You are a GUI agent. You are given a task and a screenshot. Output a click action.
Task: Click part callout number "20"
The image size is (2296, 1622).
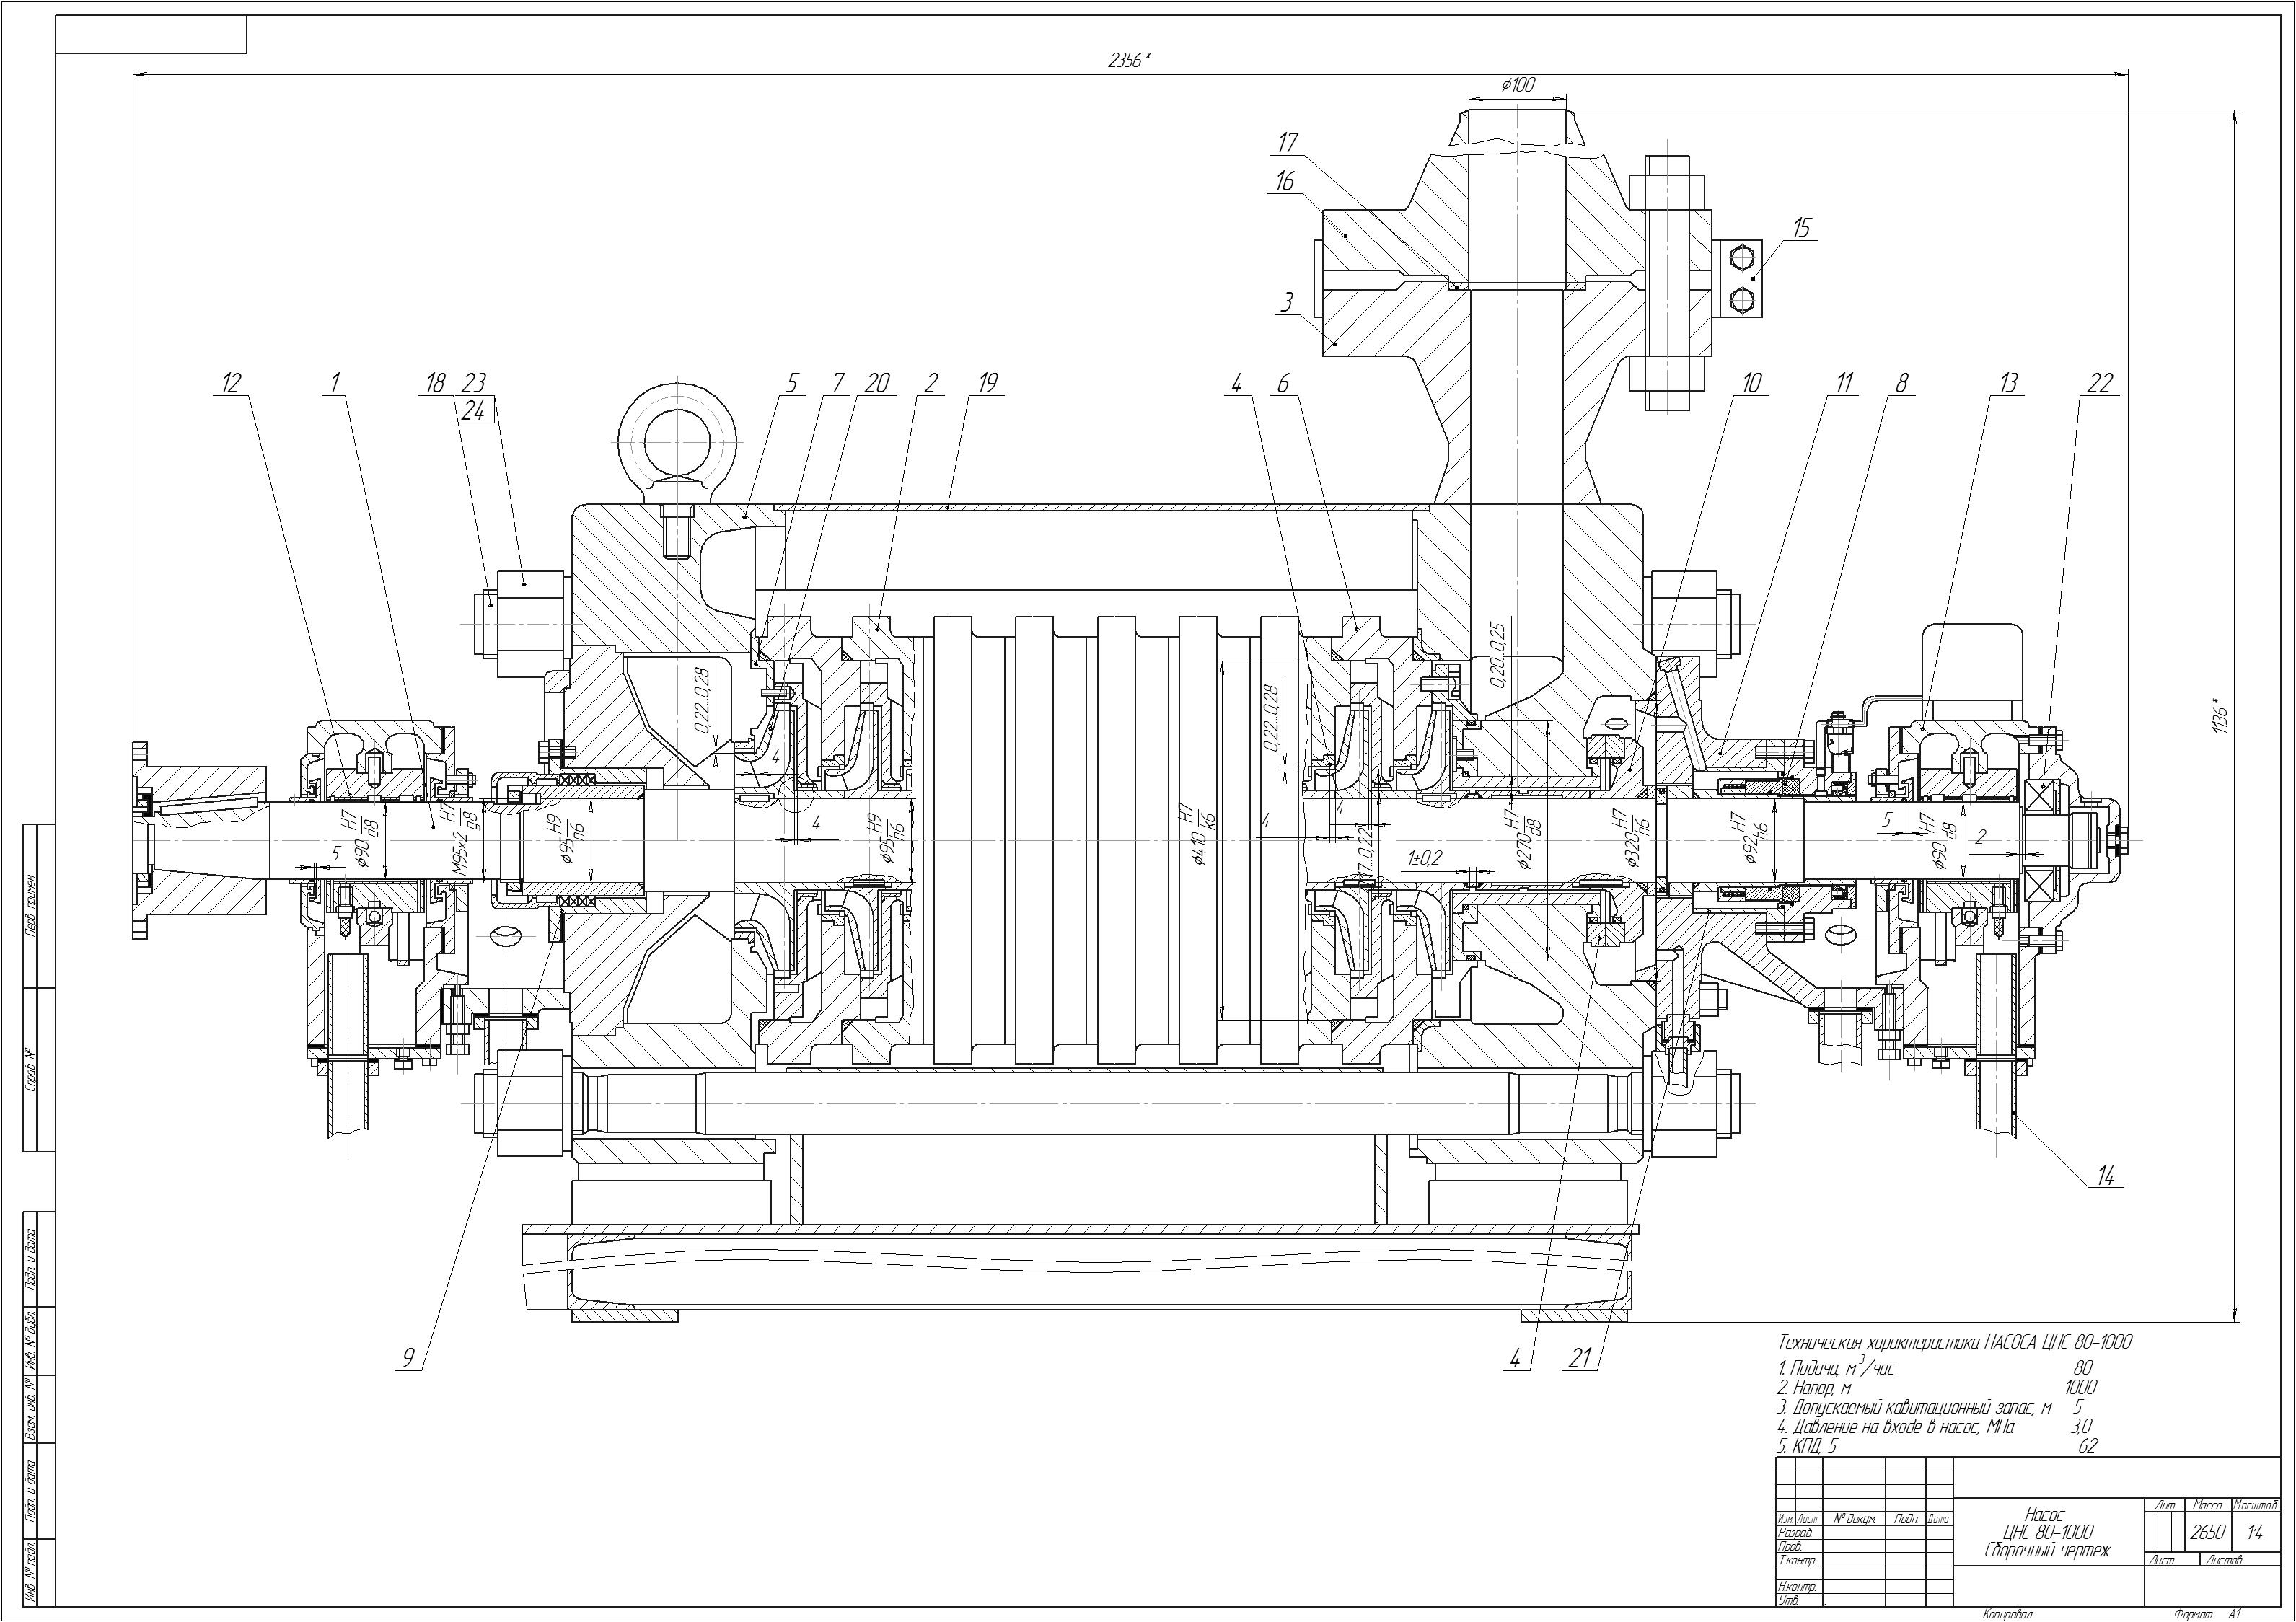tap(877, 383)
